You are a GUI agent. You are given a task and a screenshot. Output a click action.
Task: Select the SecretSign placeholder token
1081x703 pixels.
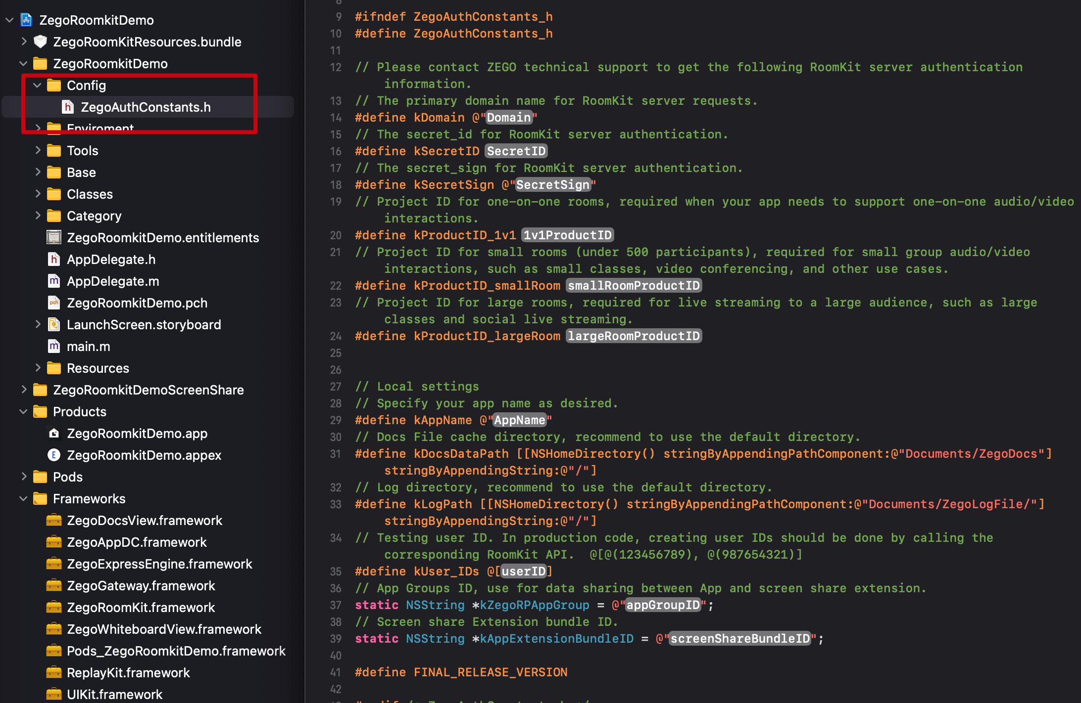click(553, 185)
